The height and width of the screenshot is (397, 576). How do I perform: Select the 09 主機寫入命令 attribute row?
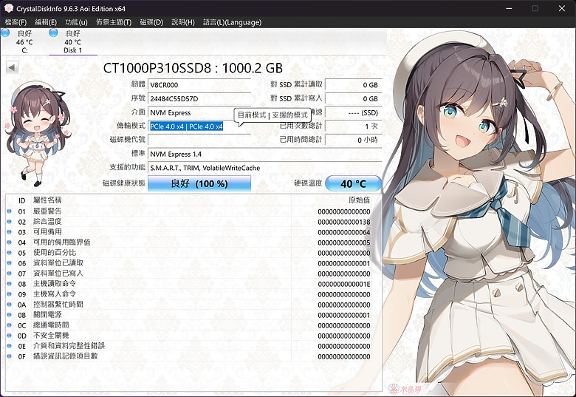click(x=189, y=294)
